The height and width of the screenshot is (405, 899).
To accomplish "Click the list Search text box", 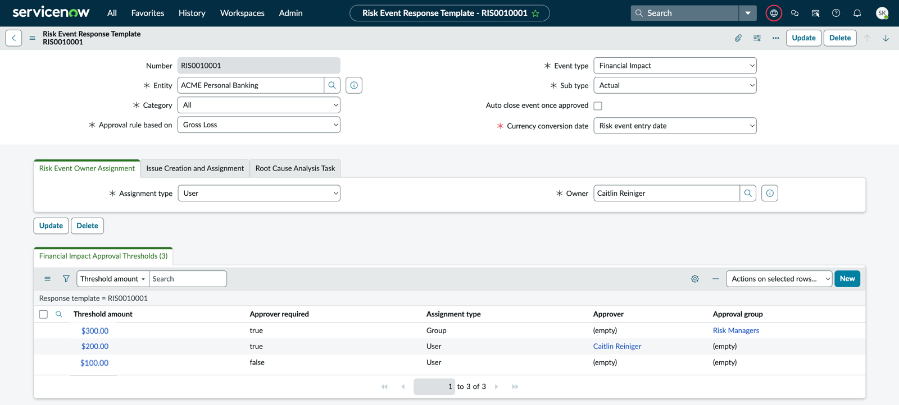I will 188,279.
